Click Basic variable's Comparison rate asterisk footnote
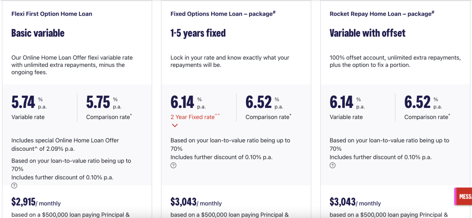This screenshot has height=218, width=472. click(x=132, y=115)
